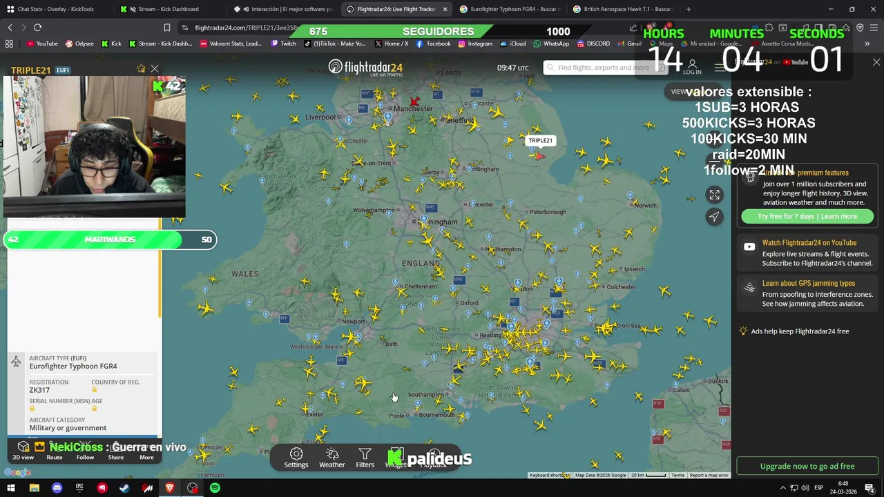Switch to Stream - Kick Dashboard tab
This screenshot has height=497, width=884.
[168, 9]
